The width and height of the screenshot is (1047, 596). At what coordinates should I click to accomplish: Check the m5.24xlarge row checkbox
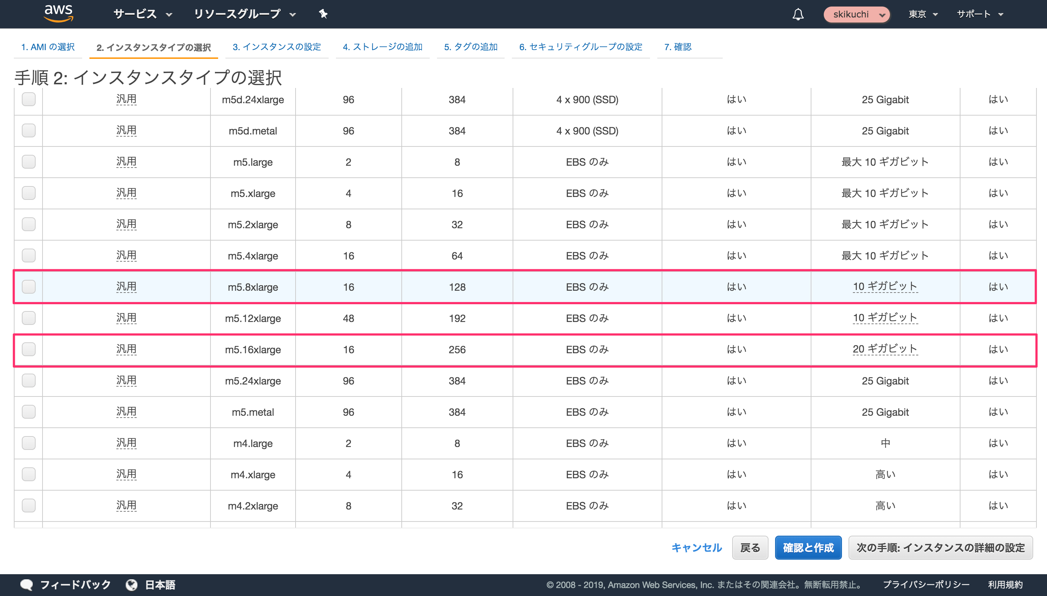coord(29,380)
